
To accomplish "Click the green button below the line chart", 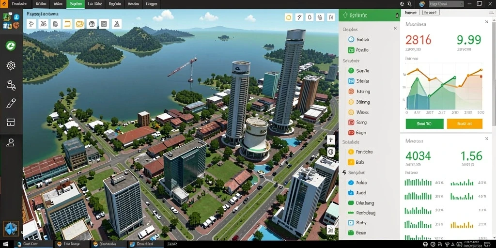I will pos(424,124).
